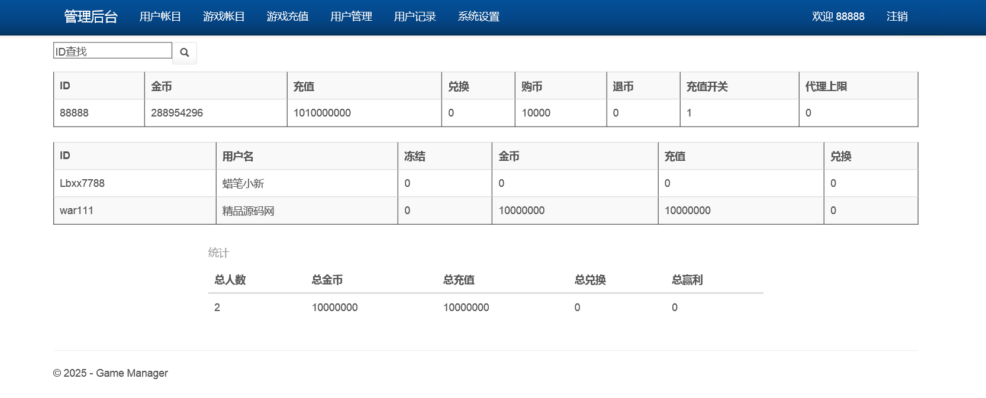Open the 用户记录 navigation item

[415, 17]
